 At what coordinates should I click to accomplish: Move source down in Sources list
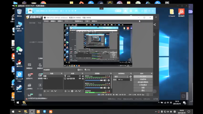[80, 91]
